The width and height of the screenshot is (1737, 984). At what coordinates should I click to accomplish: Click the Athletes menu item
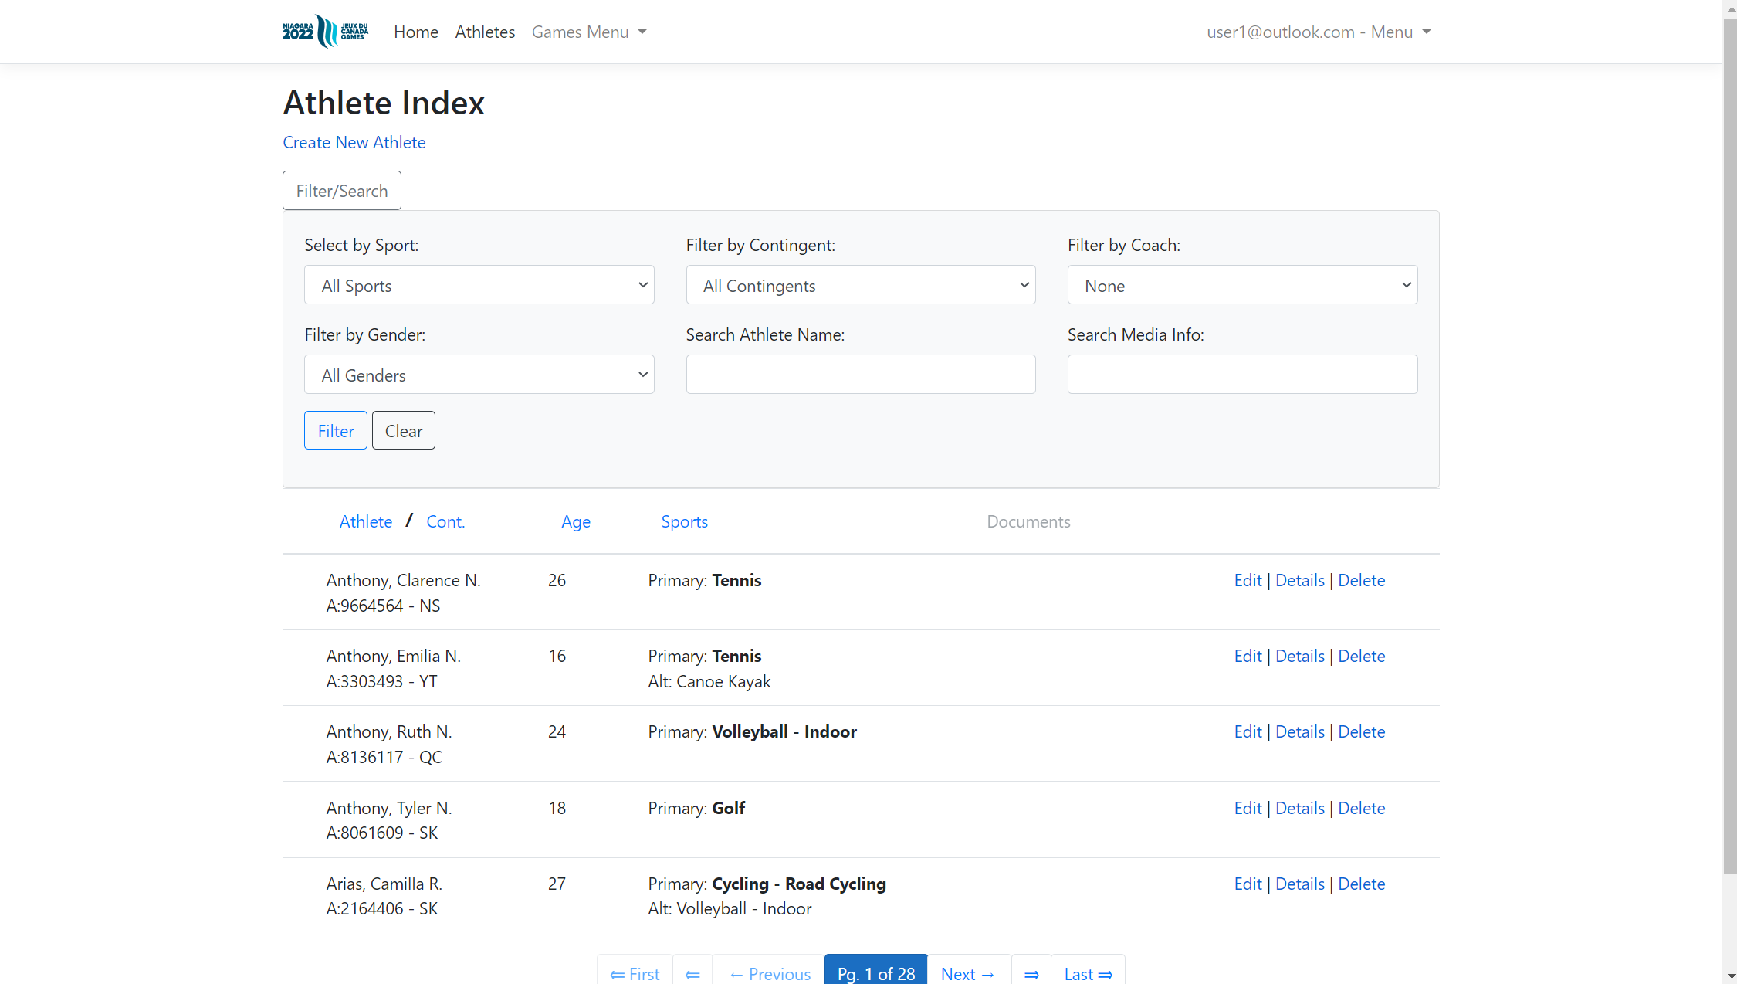tap(486, 31)
